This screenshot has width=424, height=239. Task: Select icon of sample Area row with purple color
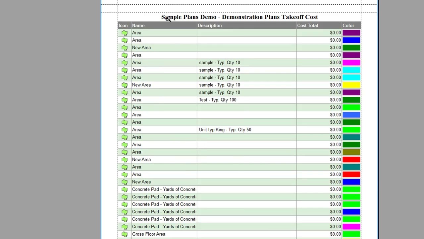coord(125,93)
